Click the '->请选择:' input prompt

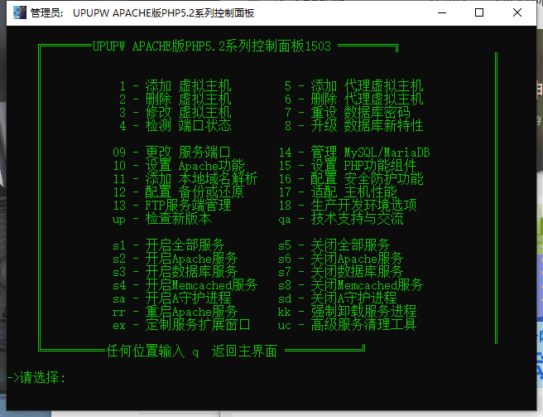(x=36, y=377)
